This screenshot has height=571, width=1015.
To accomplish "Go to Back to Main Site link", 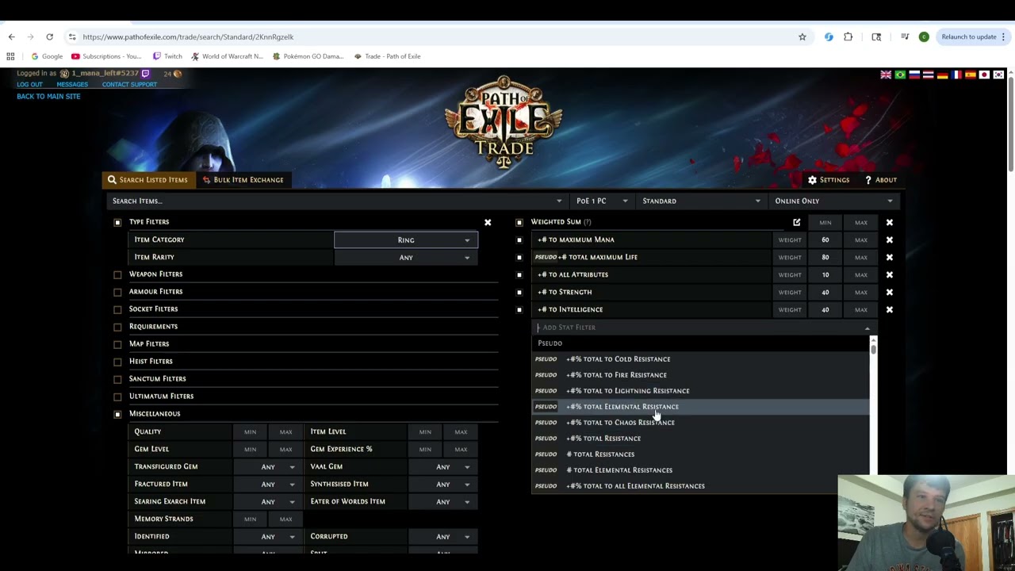I will 48,97.
